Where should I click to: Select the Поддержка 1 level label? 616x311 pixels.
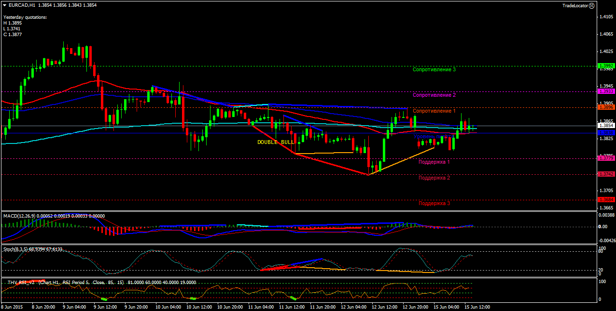pos(434,162)
